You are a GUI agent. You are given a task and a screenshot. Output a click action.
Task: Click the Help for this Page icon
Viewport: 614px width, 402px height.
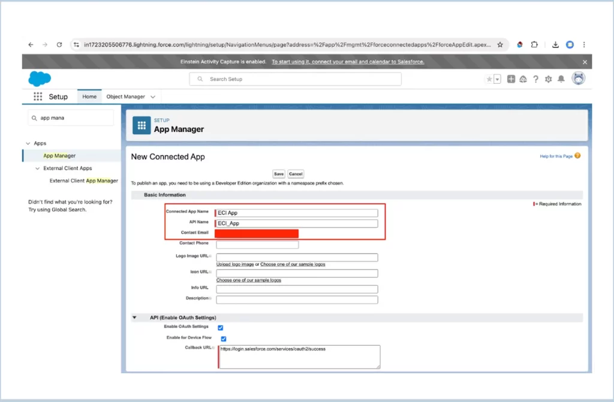577,156
